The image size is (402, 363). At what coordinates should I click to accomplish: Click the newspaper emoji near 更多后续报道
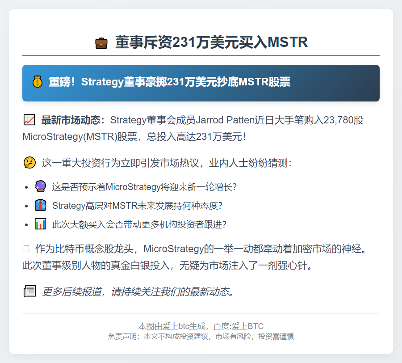coord(29,292)
